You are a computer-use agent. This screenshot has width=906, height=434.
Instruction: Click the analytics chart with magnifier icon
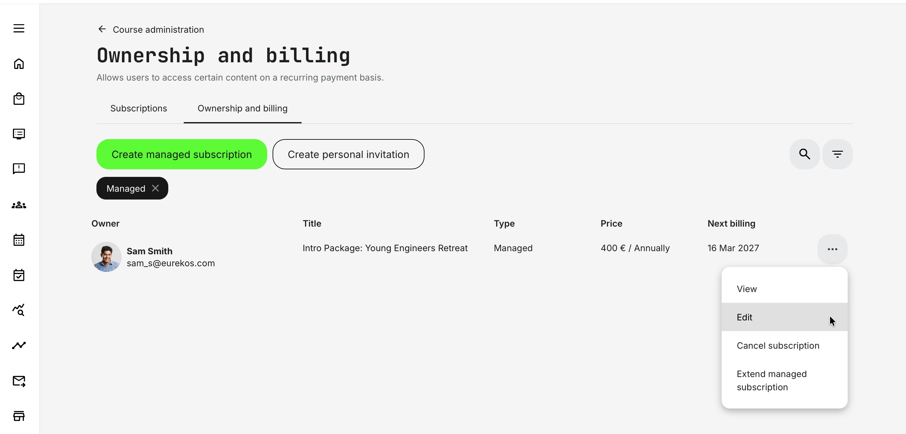coord(19,310)
